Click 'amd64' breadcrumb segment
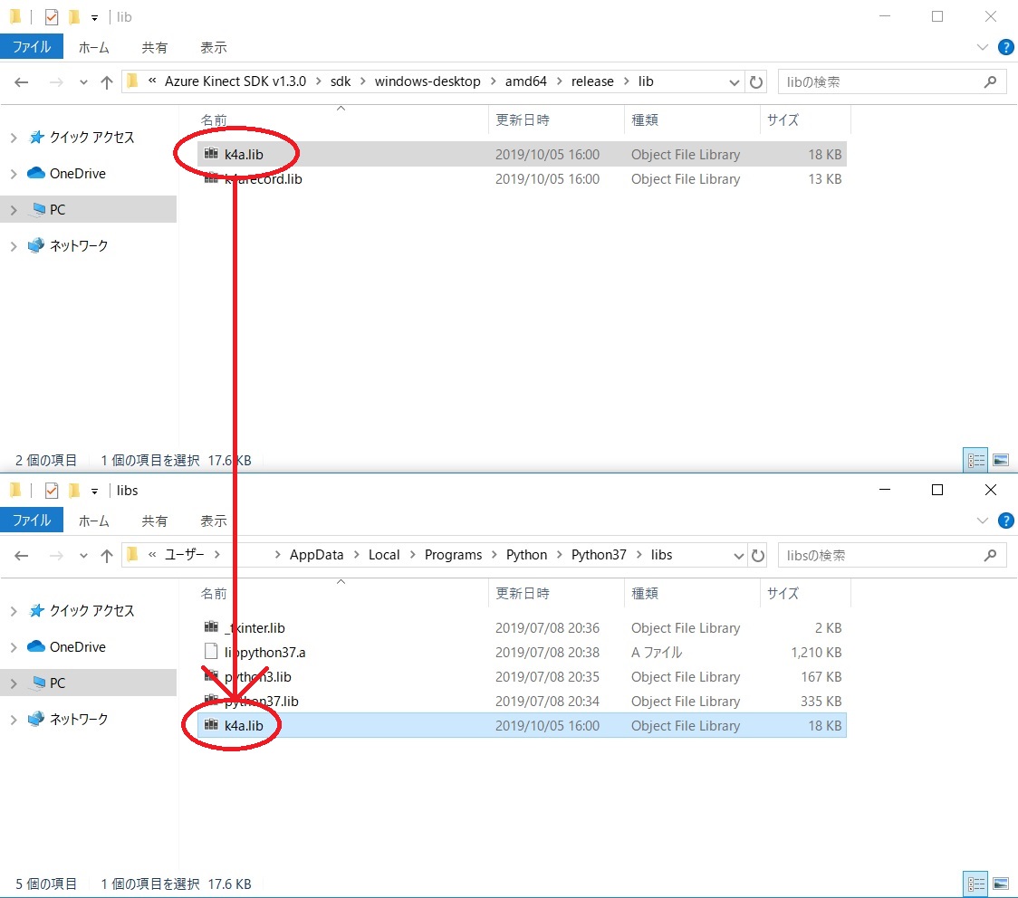Screen dimensions: 1018x898 [526, 81]
